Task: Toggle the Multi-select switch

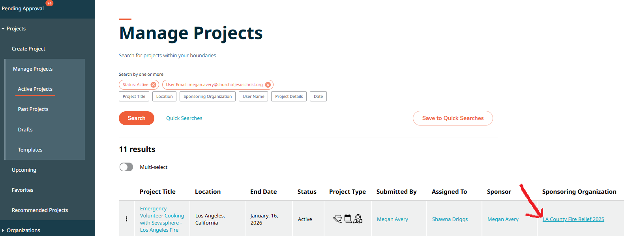Action: (126, 167)
